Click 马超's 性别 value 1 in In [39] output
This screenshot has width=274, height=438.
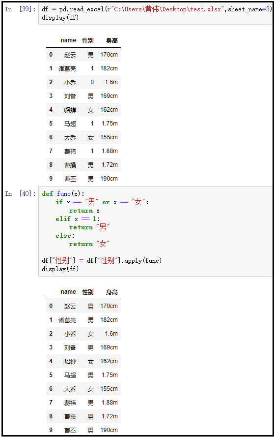(x=92, y=124)
